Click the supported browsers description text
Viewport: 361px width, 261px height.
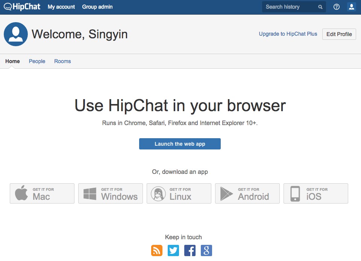coord(180,123)
